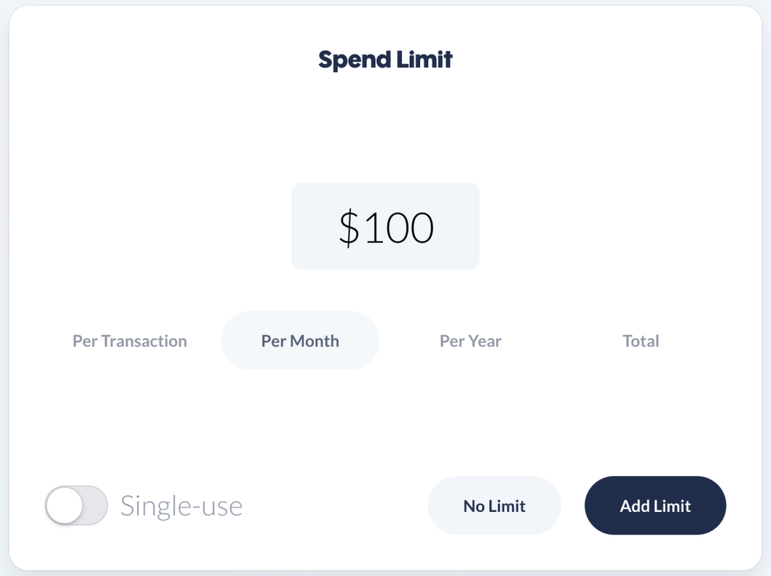
Task: Select the Per Transaction limit option
Action: 130,341
